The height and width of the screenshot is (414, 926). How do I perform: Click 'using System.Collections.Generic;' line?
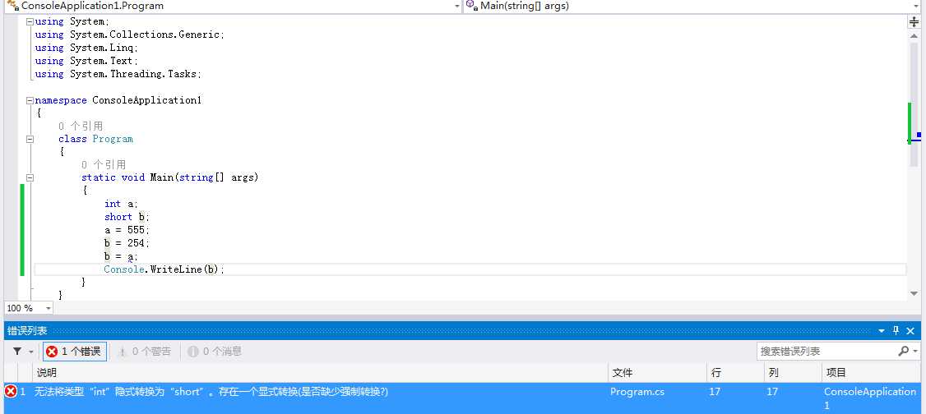[129, 34]
